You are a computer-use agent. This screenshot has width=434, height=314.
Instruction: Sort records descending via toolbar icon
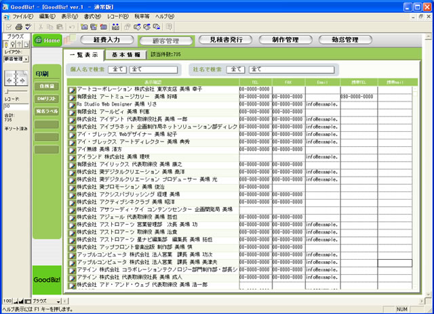(x=146, y=27)
